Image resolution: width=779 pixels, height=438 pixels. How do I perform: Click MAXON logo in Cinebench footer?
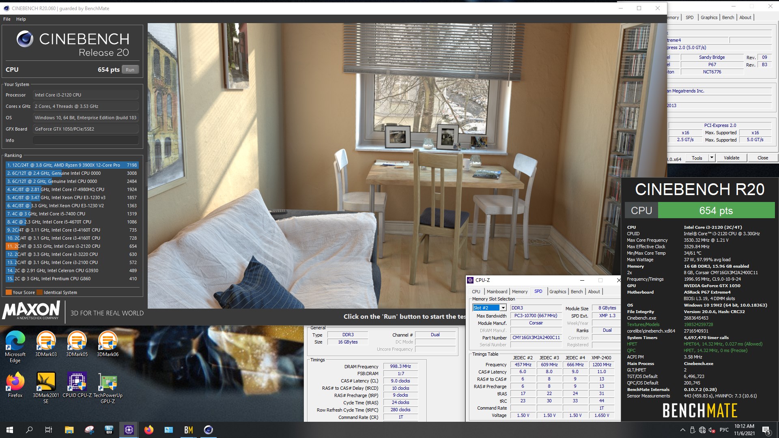(x=31, y=310)
